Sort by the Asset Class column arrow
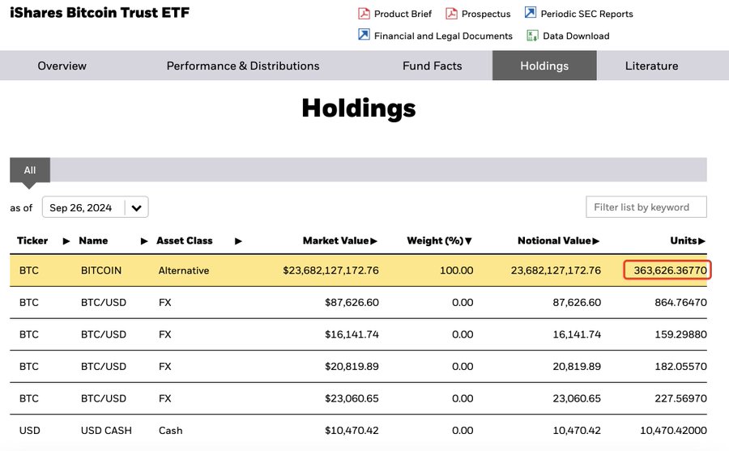The width and height of the screenshot is (729, 451). (x=238, y=240)
